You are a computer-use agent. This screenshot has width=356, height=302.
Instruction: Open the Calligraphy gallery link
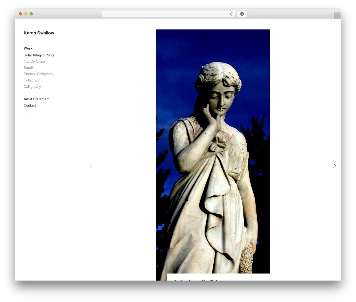(x=32, y=86)
